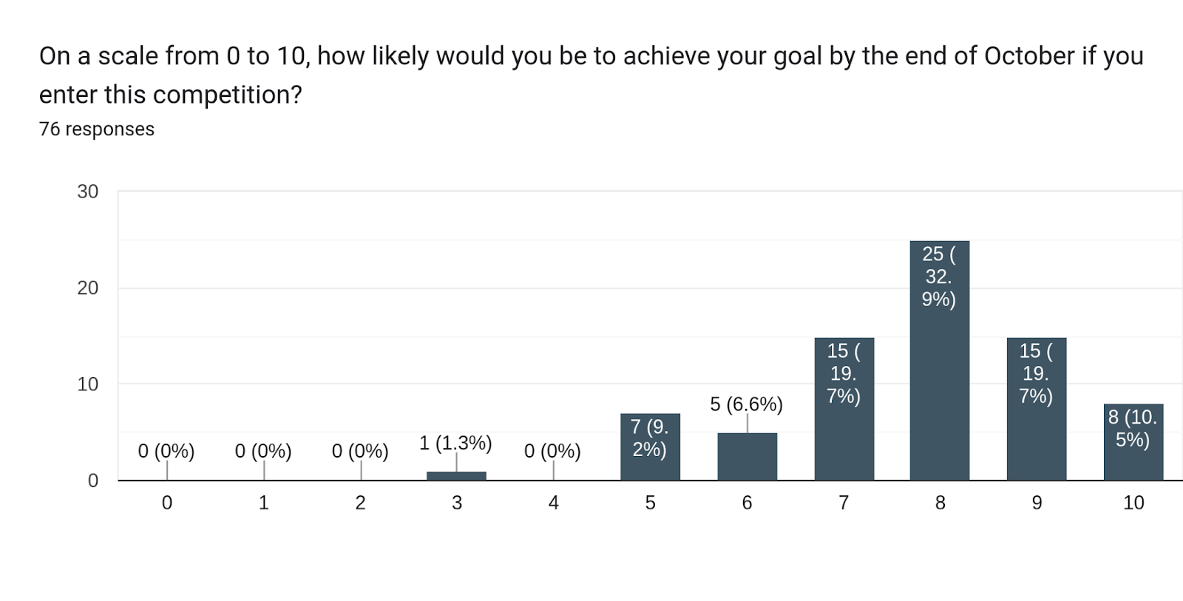Image resolution: width=1183 pixels, height=601 pixels.
Task: Click the y-axis label 30
Action: (x=88, y=192)
